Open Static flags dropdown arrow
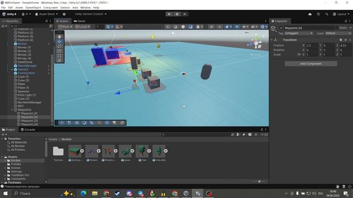The image size is (353, 198). click(x=351, y=28)
